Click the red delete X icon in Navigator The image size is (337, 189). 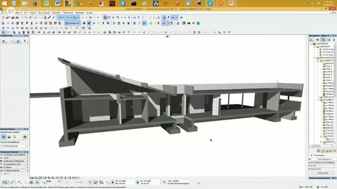tap(335, 151)
